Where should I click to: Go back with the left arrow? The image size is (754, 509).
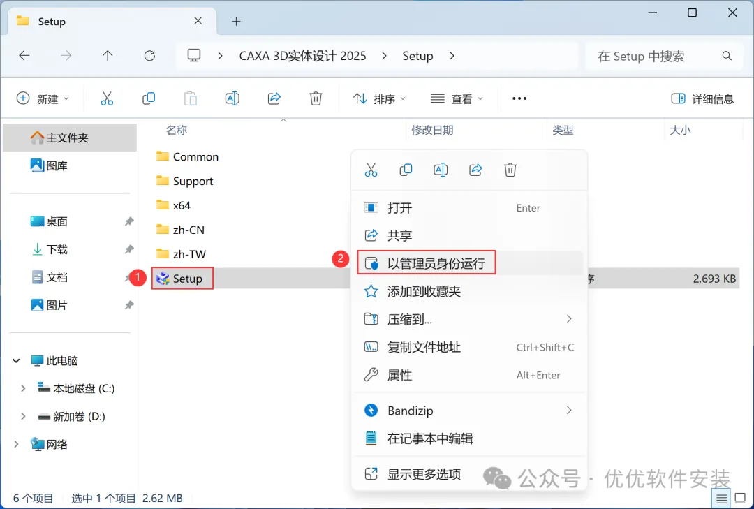click(24, 56)
